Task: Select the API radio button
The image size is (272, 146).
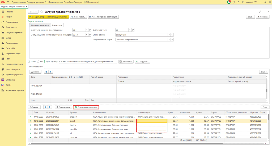Action: coord(38,61)
